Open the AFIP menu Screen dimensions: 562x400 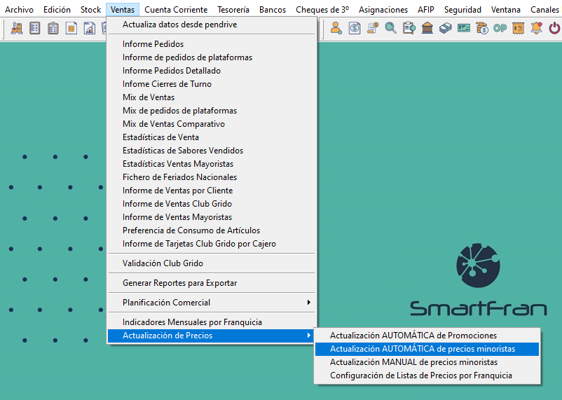[x=425, y=10]
